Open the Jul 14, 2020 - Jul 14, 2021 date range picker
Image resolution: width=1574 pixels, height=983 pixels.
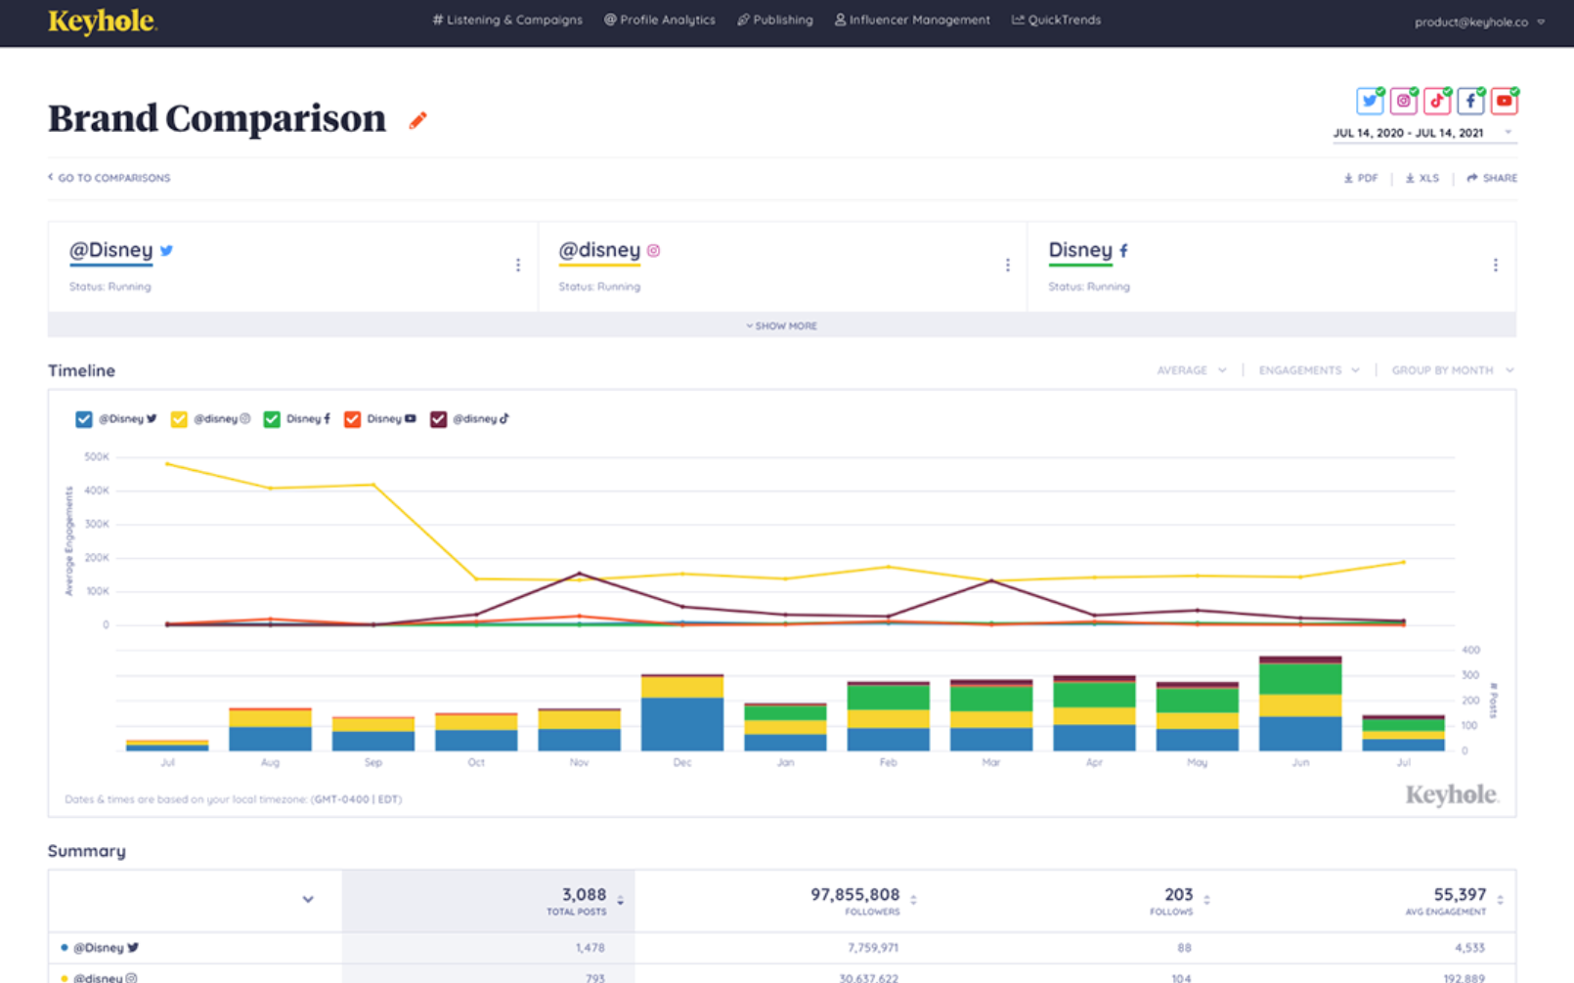point(1423,133)
